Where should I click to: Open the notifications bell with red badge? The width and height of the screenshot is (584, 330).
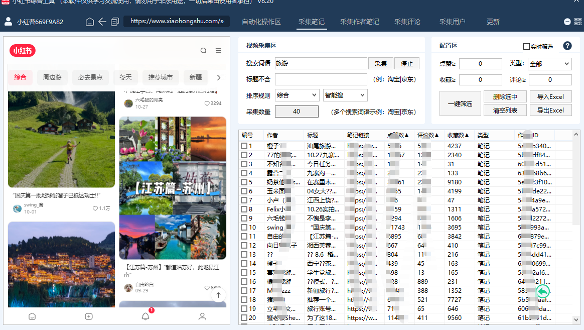click(x=145, y=316)
